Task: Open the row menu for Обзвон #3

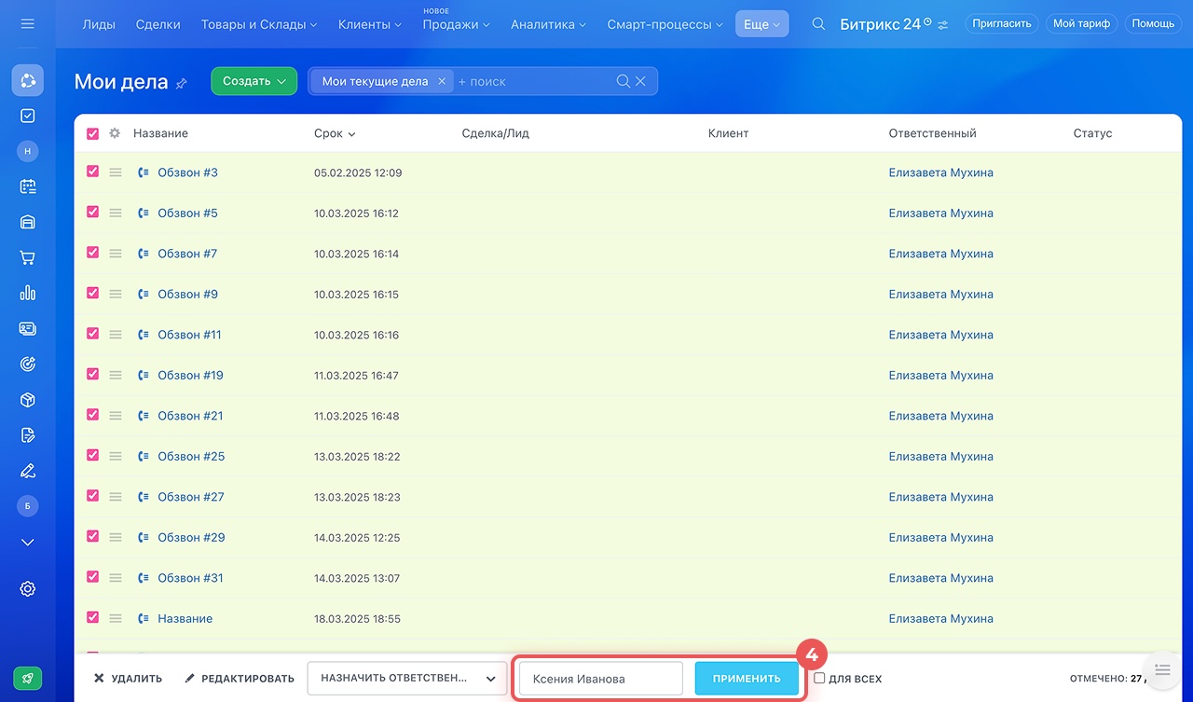Action: tap(116, 172)
